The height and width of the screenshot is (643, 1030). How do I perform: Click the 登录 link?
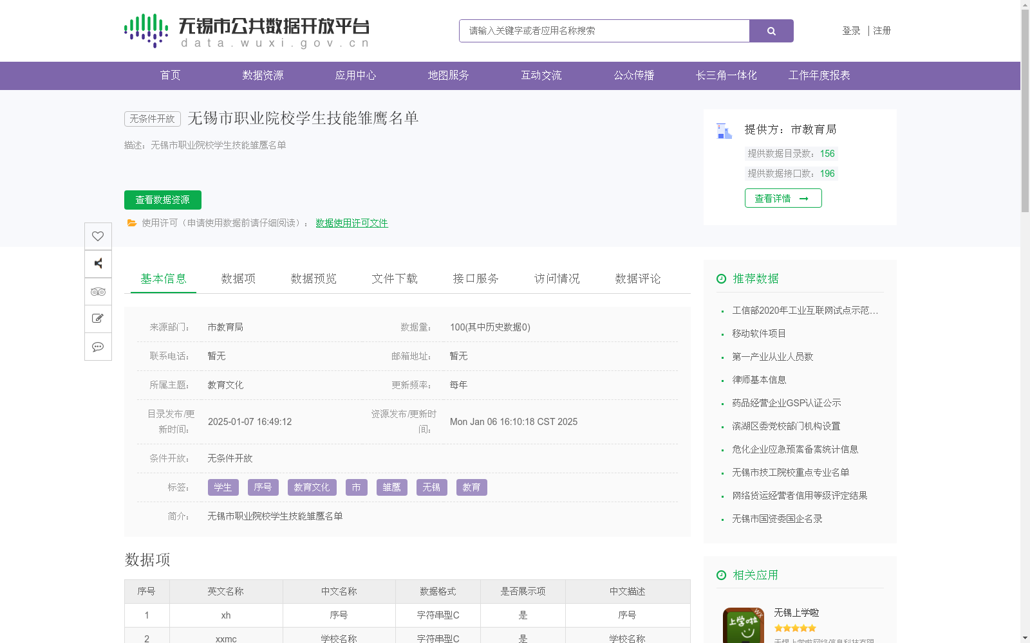tap(851, 31)
